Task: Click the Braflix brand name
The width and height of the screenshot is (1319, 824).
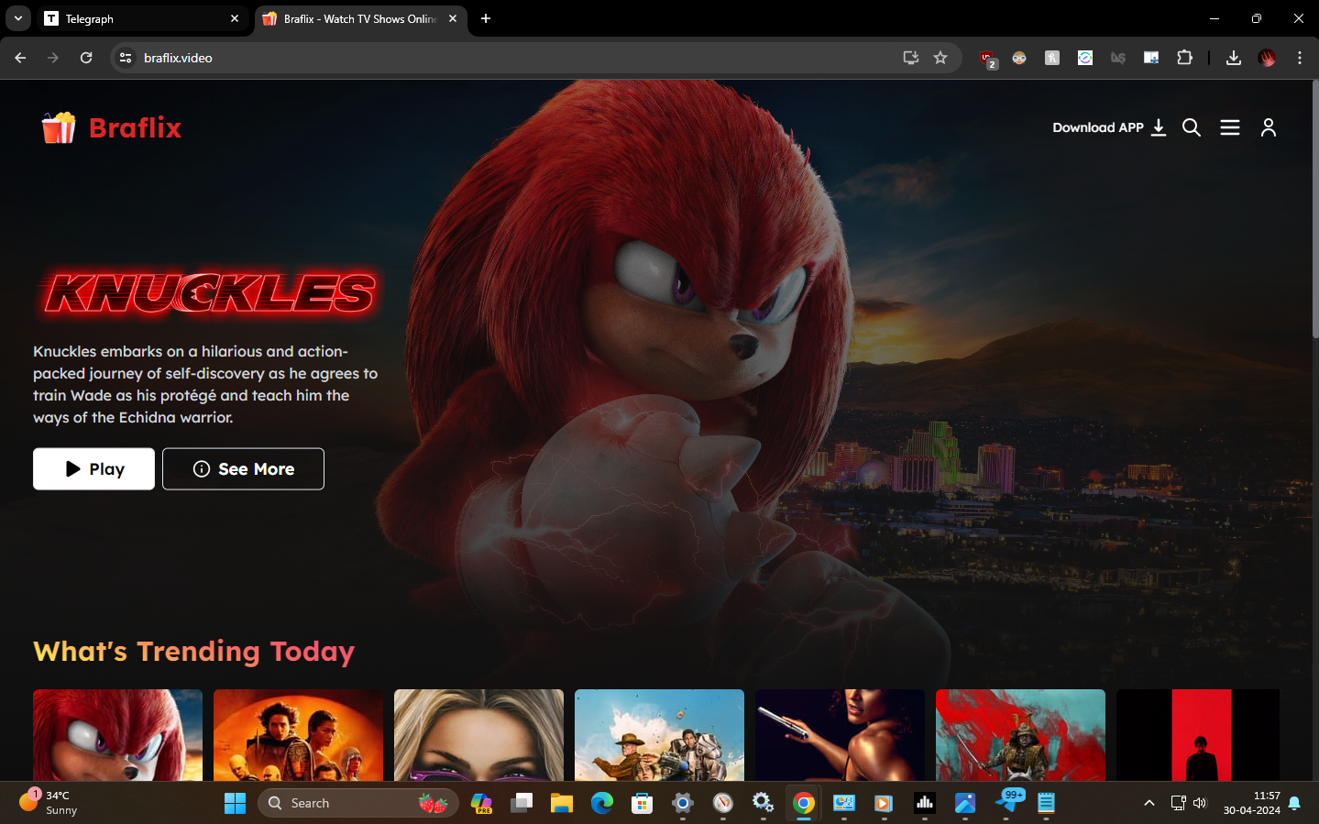Action: tap(135, 127)
